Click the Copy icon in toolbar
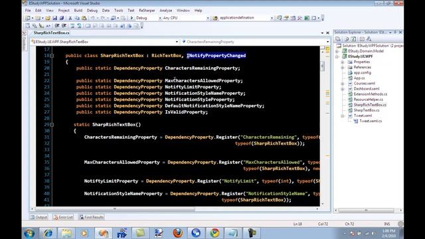The image size is (425, 239). (77, 18)
